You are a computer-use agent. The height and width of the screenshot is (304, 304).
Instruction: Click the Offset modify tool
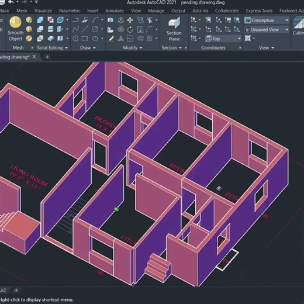click(x=140, y=39)
